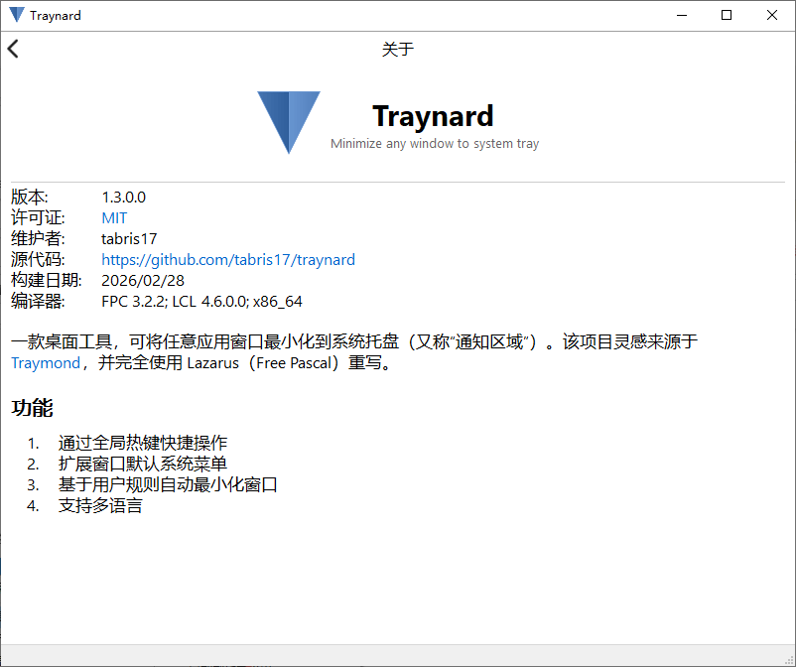Minimize the Traynard window
The image size is (796, 667).
click(x=681, y=15)
